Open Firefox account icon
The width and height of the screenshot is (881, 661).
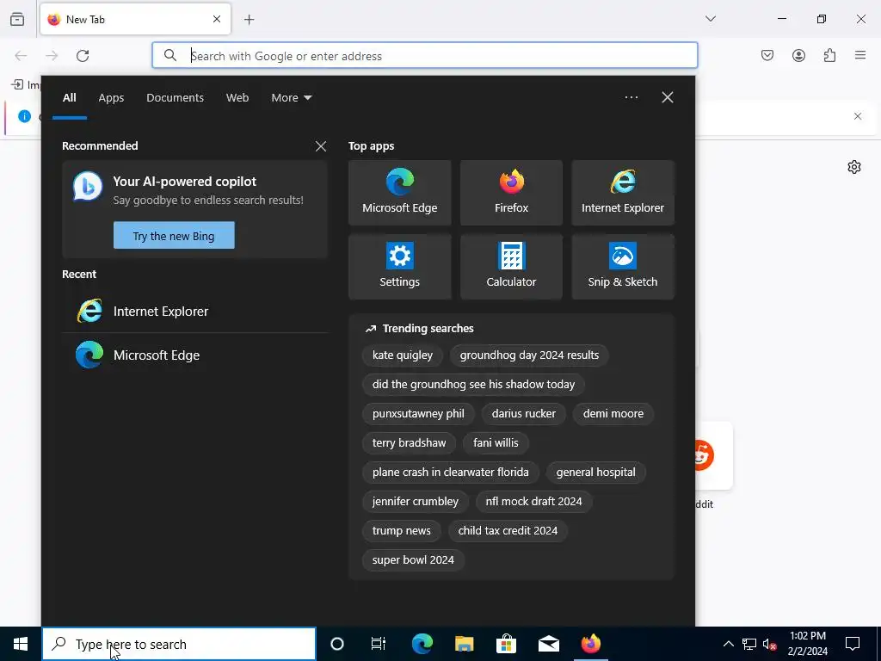click(798, 55)
